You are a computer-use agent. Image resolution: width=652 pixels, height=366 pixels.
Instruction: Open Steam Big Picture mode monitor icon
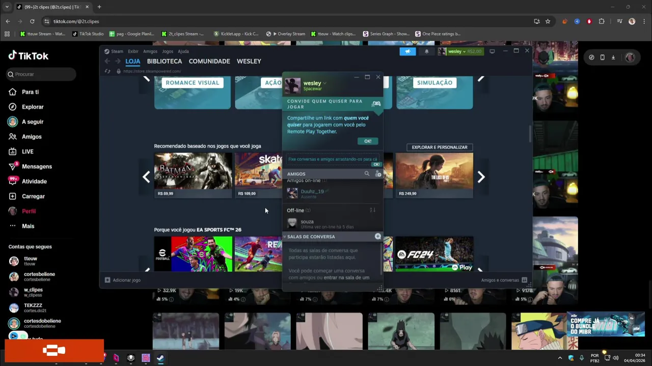(x=492, y=51)
